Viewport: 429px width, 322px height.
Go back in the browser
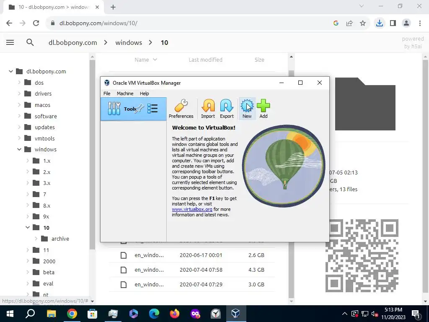pos(9,23)
